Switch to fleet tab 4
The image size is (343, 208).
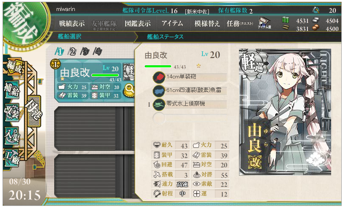(x=97, y=52)
